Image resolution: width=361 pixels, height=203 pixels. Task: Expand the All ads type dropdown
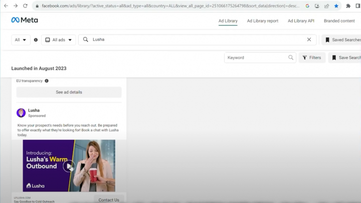[x=58, y=39]
